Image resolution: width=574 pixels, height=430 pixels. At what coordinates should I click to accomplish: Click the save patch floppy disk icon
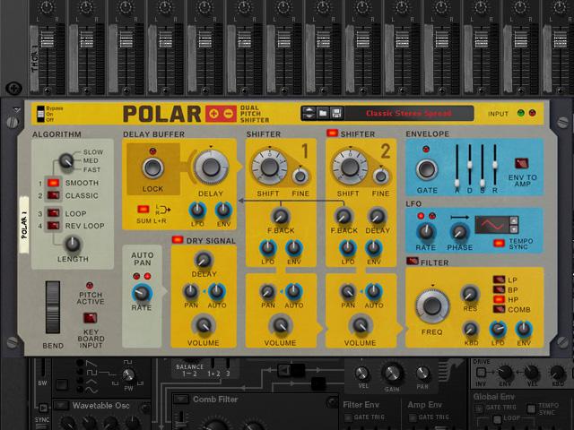[336, 114]
